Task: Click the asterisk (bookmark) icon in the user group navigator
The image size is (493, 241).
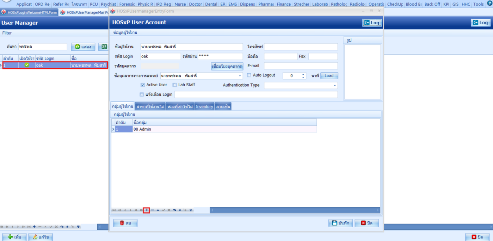Action: point(180,210)
